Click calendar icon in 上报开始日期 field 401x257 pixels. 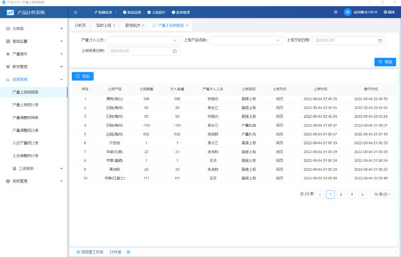380,40
